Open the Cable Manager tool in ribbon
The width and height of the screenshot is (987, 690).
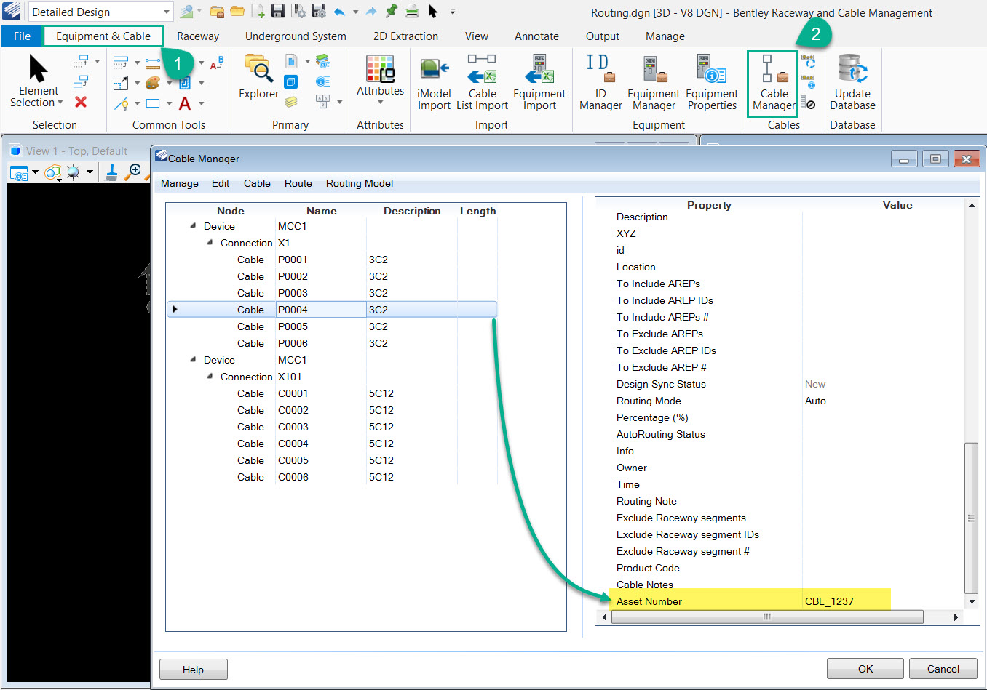(x=773, y=83)
